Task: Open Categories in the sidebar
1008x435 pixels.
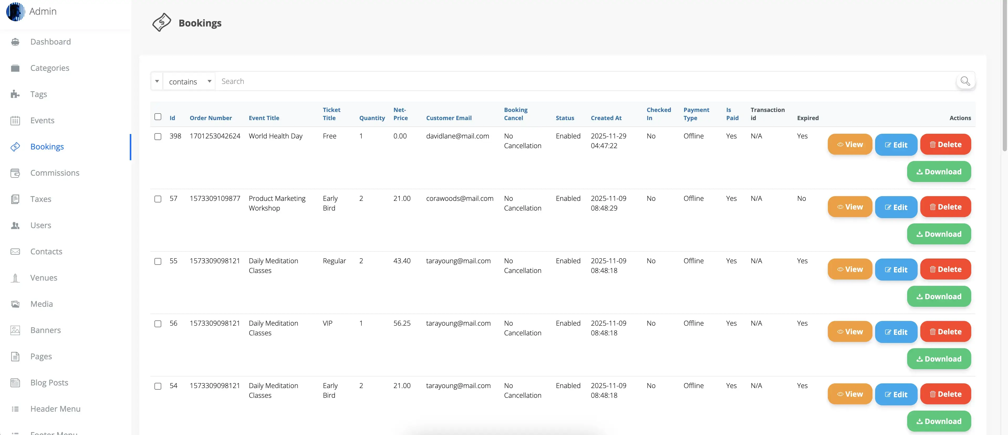Action: point(50,68)
